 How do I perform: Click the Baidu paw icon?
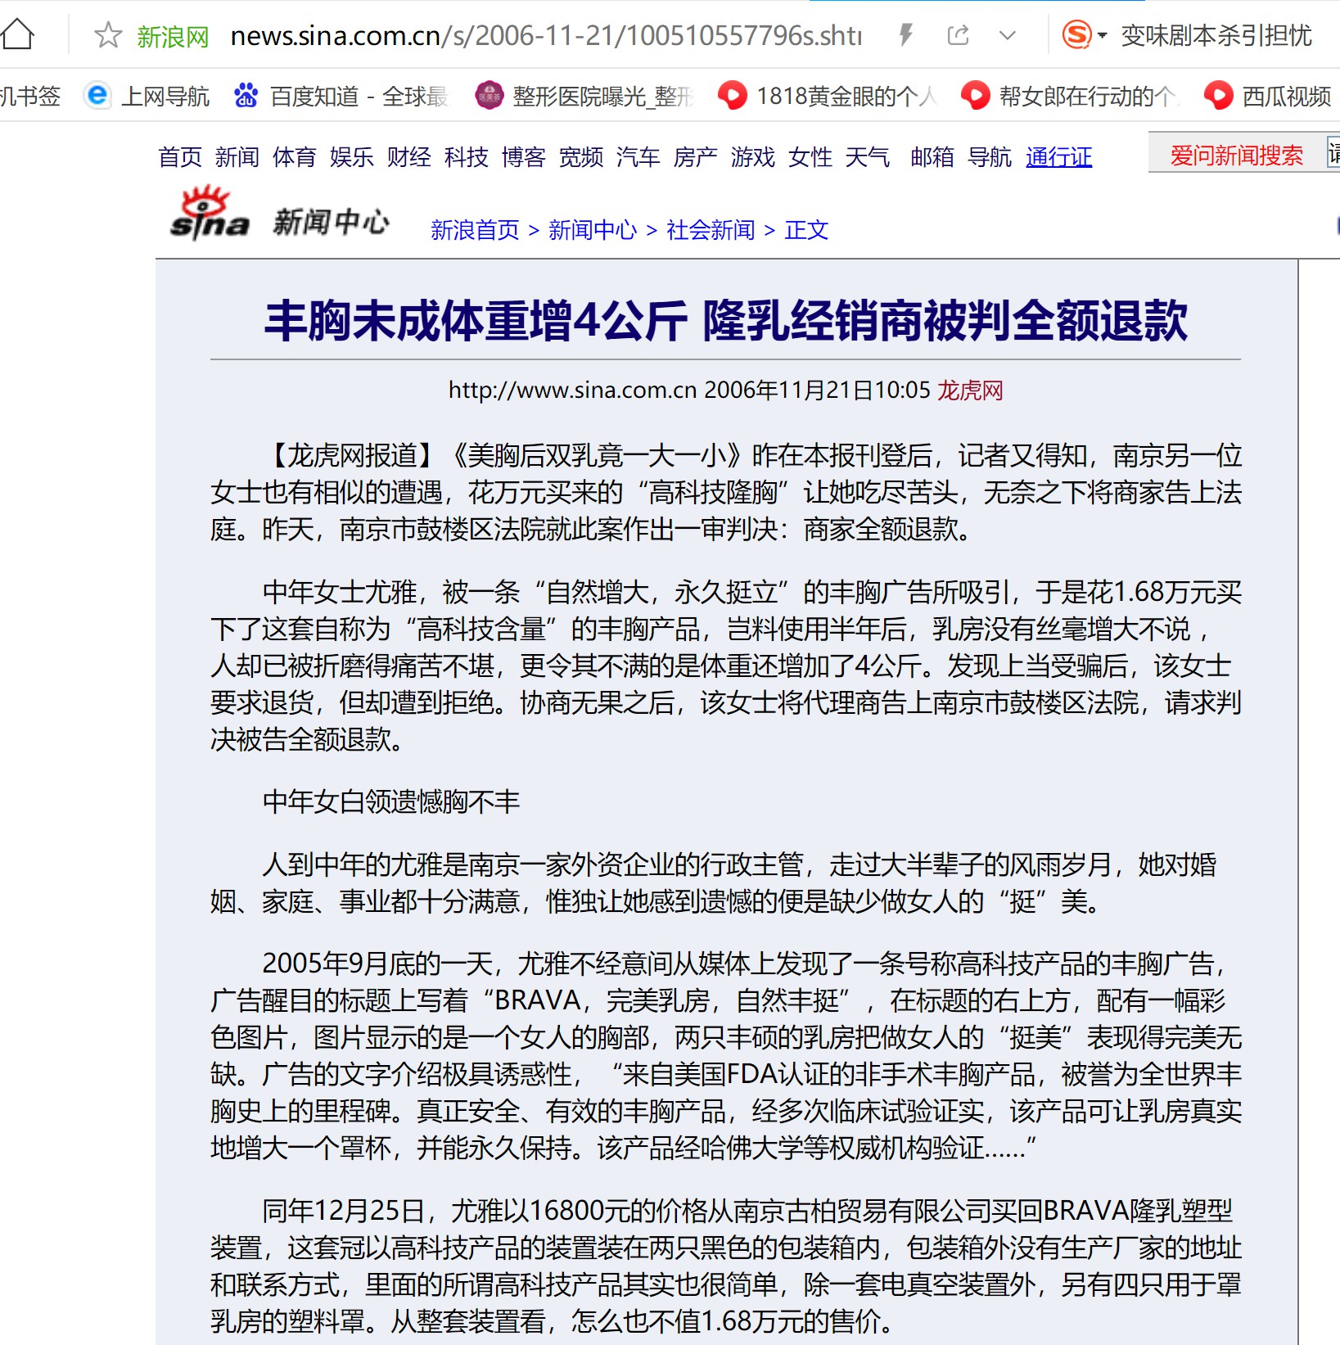pyautogui.click(x=246, y=96)
